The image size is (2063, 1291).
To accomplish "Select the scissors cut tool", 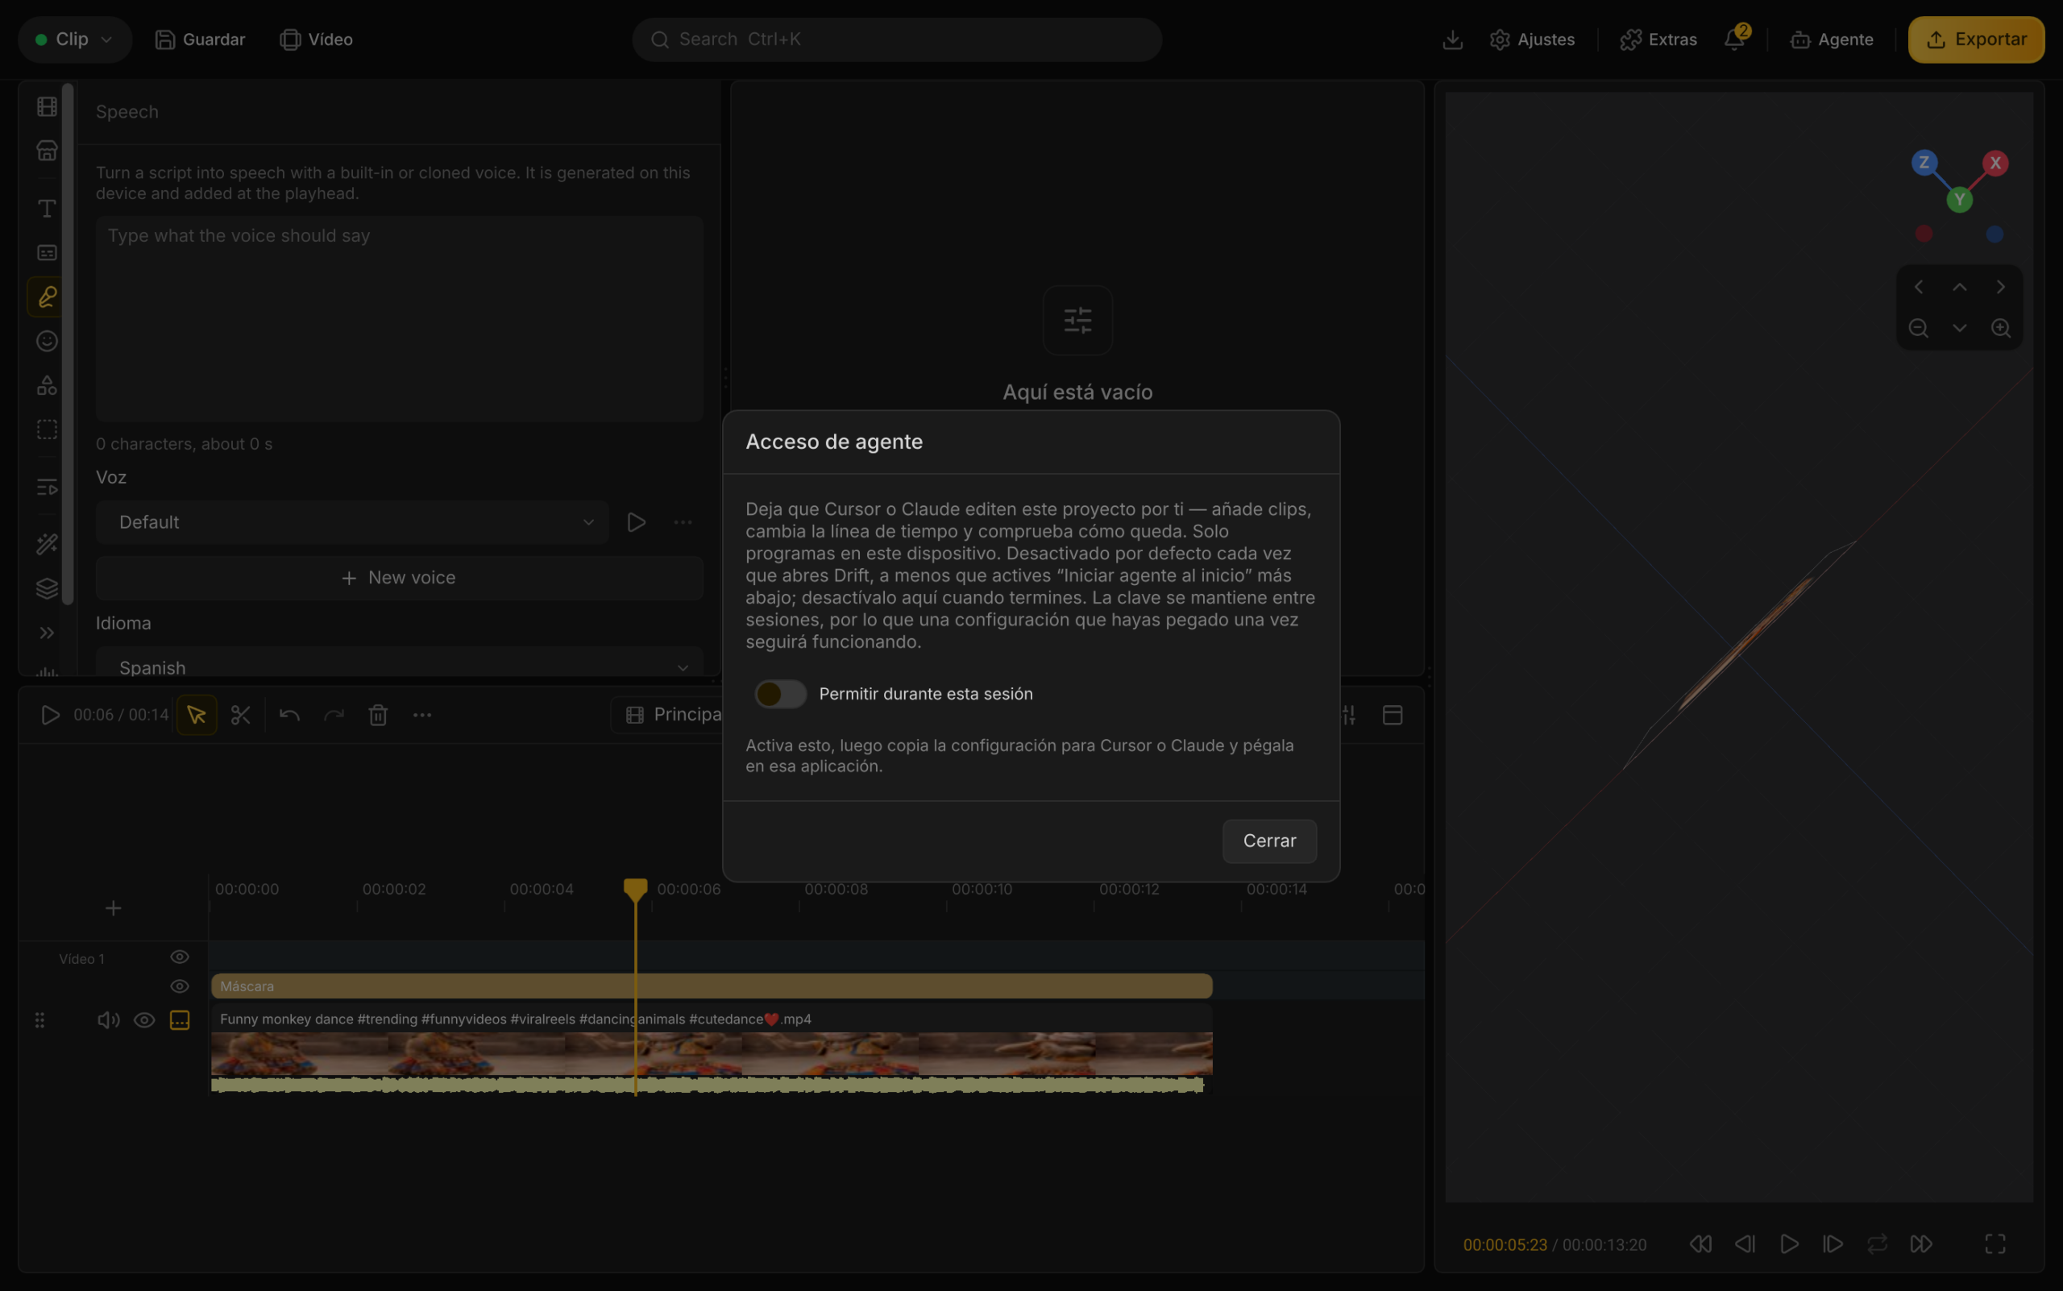I will tap(241, 715).
